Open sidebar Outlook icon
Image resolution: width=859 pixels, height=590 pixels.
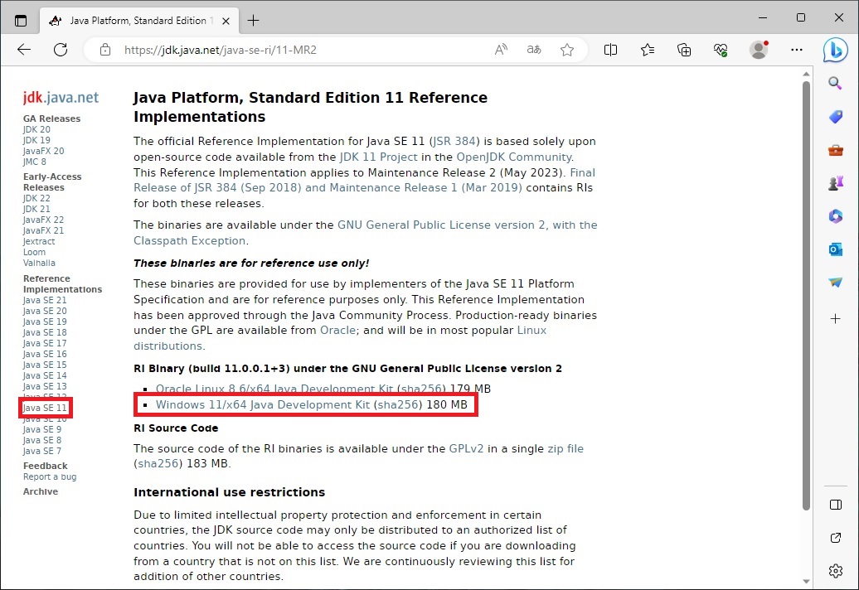(835, 249)
